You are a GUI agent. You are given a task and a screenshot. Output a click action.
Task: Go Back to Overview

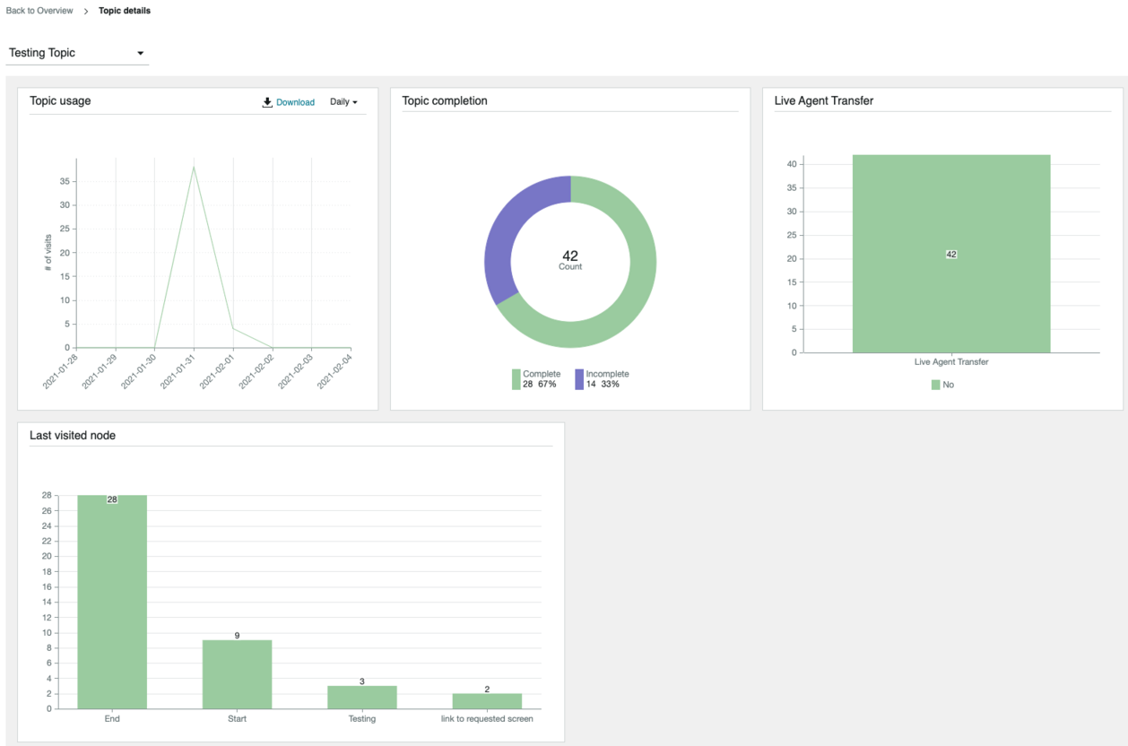39,11
